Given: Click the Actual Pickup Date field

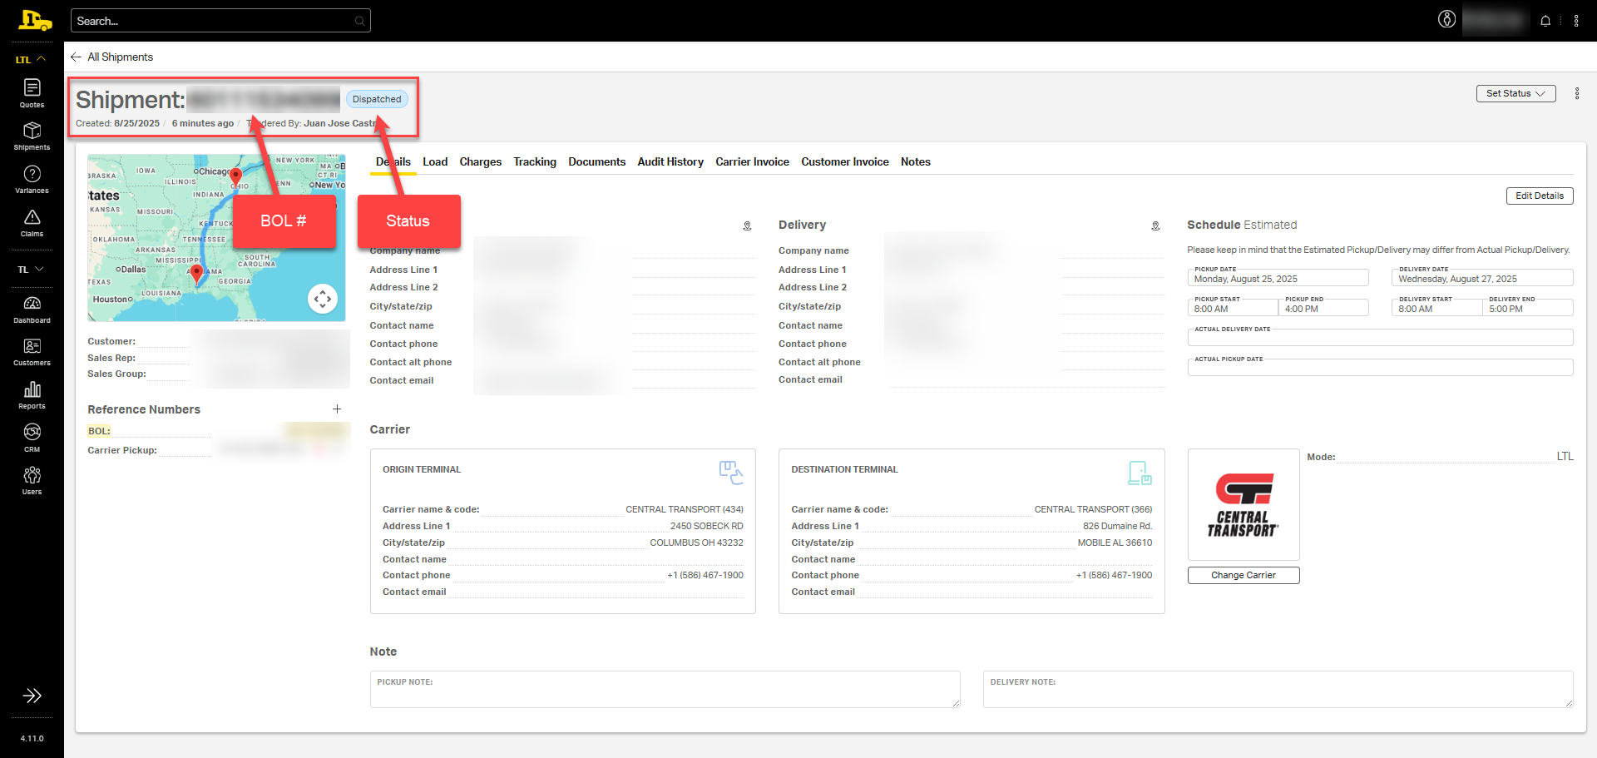Looking at the screenshot, I should tap(1381, 367).
